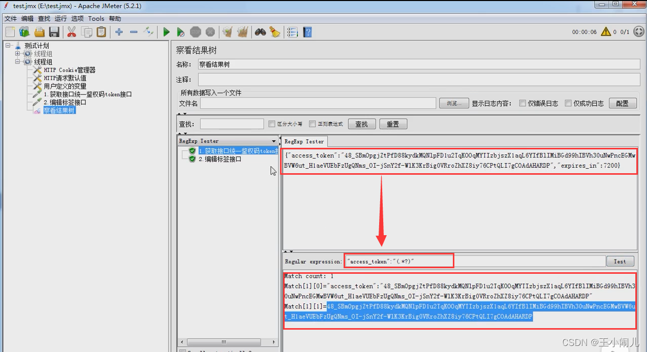647x352 pixels.
Task: Select 1.获取接口统一鉴权码token接口 in test plan tree
Action: pyautogui.click(x=87, y=94)
